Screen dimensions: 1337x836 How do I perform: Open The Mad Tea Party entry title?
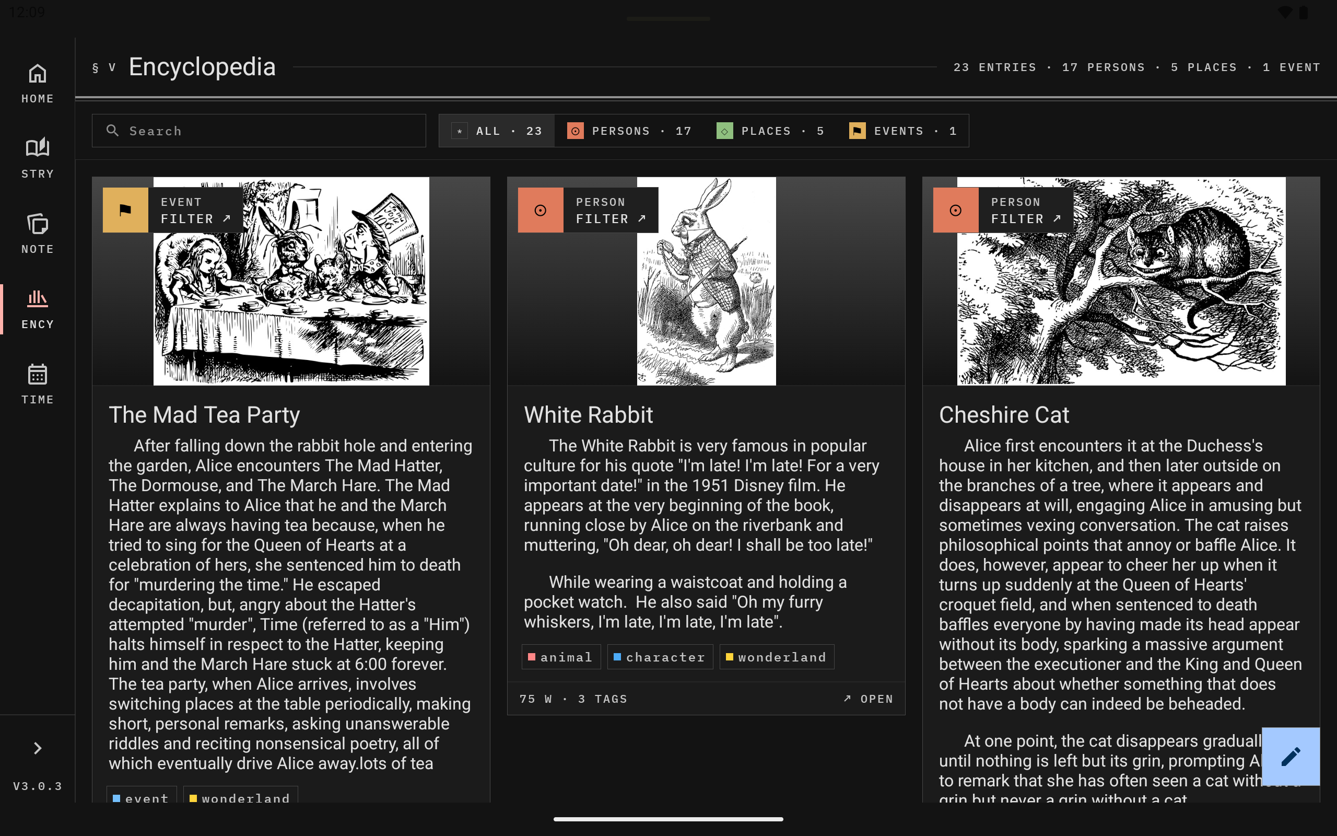tap(204, 415)
